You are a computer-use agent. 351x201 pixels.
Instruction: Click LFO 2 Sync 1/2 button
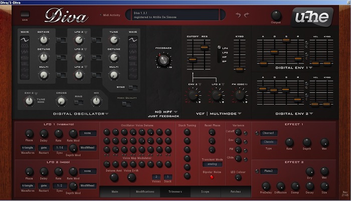tap(60, 185)
